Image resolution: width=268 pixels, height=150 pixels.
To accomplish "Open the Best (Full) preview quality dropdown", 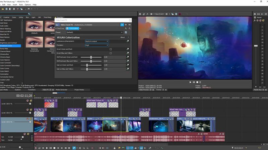I will point(160,14).
